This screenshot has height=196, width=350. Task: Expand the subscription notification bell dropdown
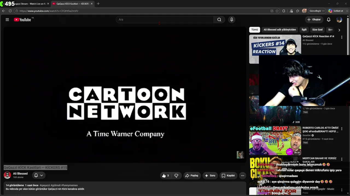point(39,175)
